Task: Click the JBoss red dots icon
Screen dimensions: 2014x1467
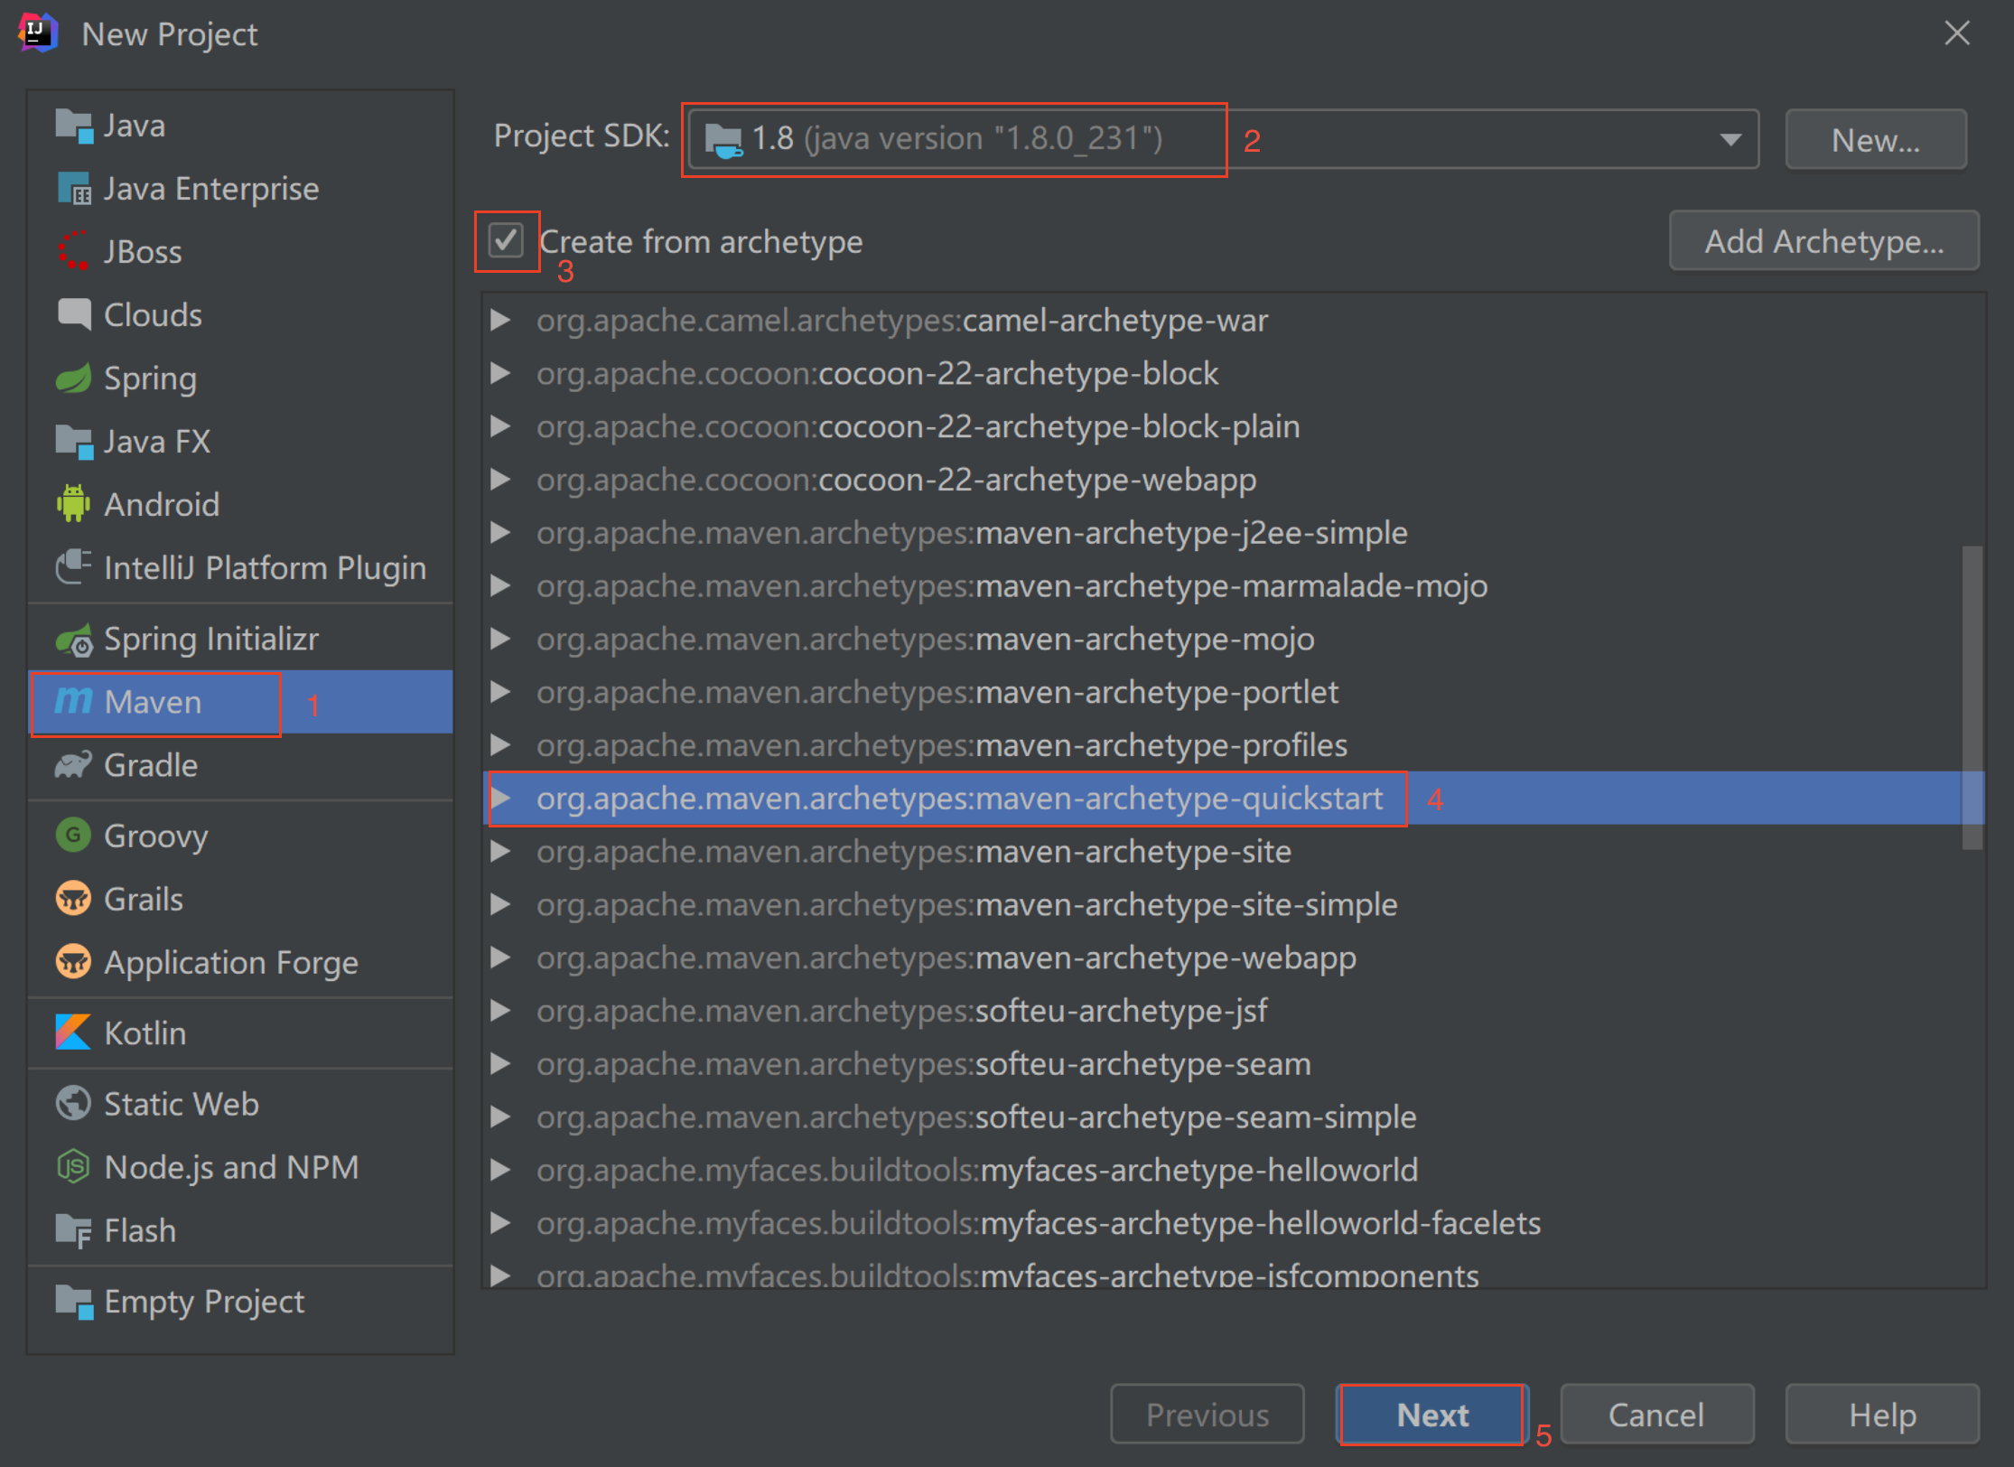Action: (x=73, y=252)
